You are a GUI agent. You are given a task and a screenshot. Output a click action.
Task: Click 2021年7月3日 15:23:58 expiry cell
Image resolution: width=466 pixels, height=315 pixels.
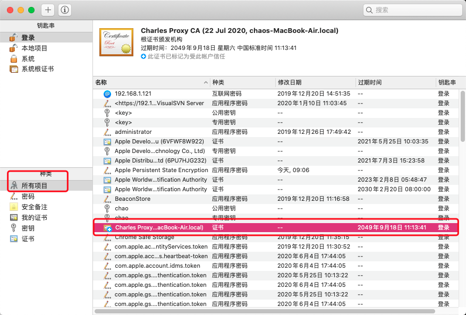pyautogui.click(x=391, y=160)
